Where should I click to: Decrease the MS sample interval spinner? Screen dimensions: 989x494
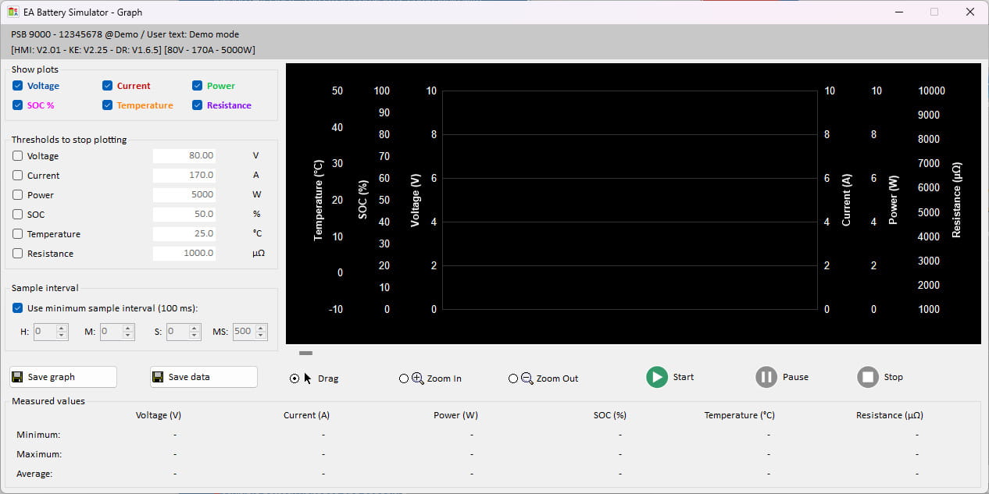[x=261, y=336]
